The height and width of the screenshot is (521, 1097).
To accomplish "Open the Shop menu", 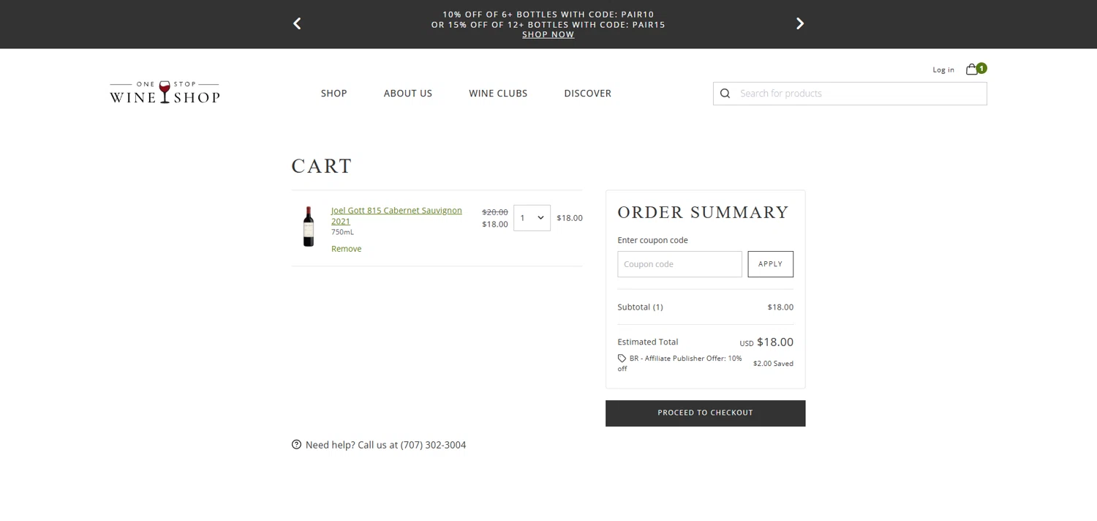I will pos(333,94).
